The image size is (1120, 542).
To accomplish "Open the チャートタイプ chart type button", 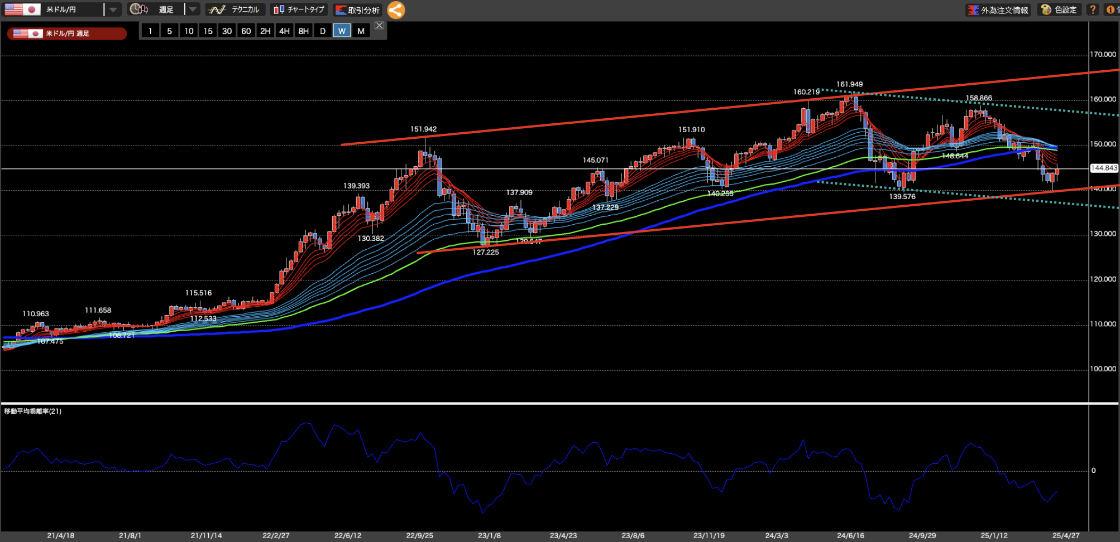I will (x=299, y=9).
